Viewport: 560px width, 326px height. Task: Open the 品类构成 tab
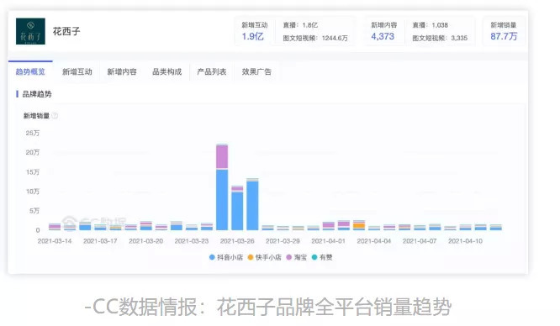click(x=167, y=71)
